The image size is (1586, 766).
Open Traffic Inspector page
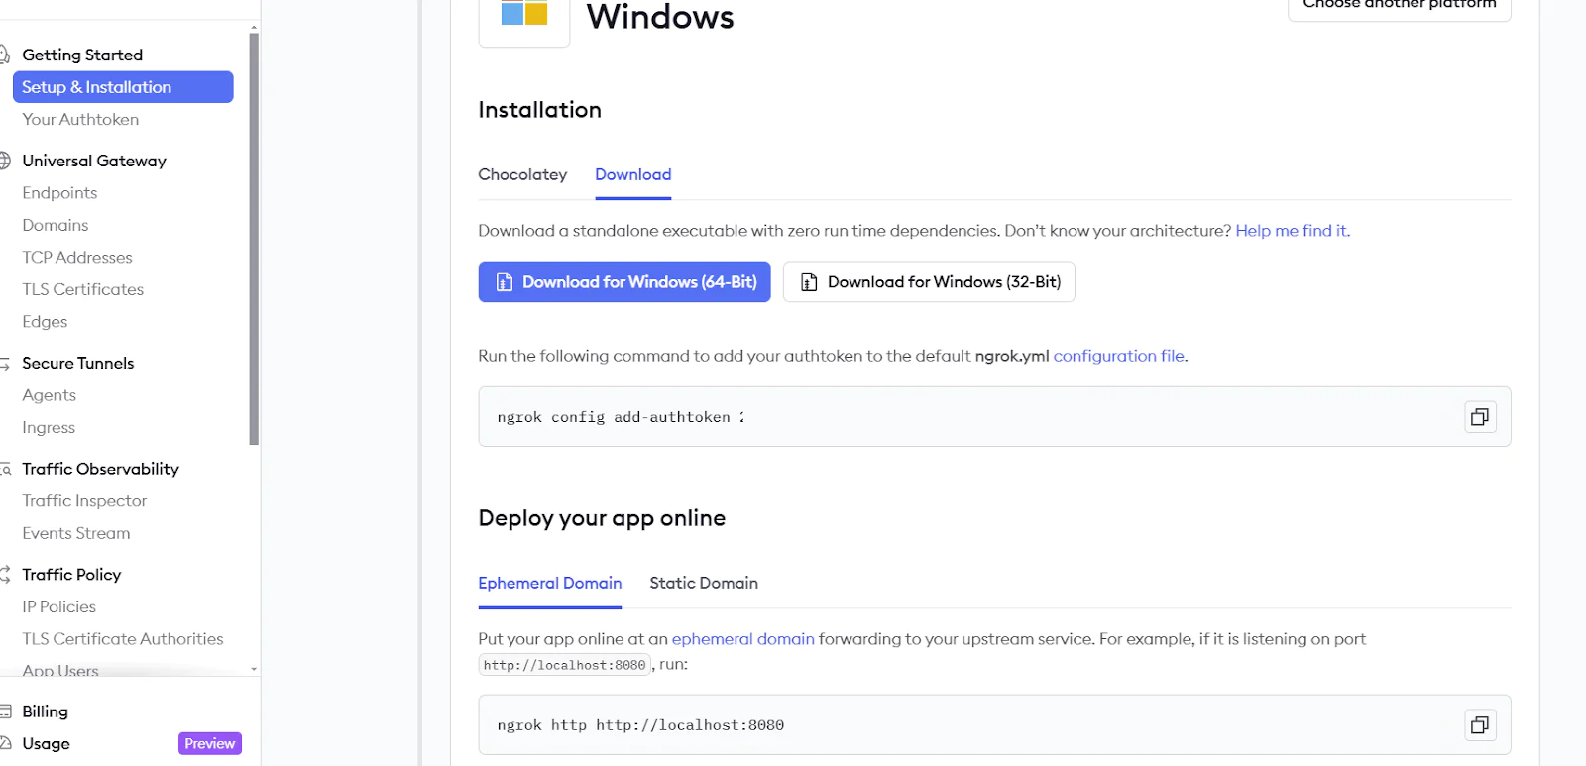coord(84,501)
